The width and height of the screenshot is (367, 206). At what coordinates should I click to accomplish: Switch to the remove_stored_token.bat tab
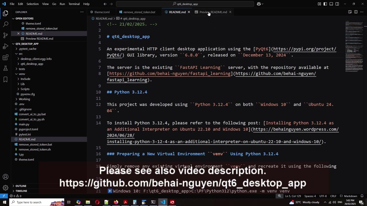[x=139, y=12]
